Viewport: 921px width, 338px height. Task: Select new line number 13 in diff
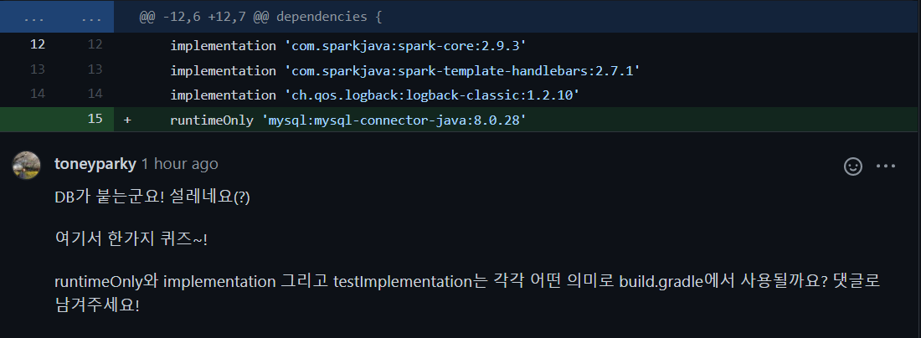[x=95, y=69]
